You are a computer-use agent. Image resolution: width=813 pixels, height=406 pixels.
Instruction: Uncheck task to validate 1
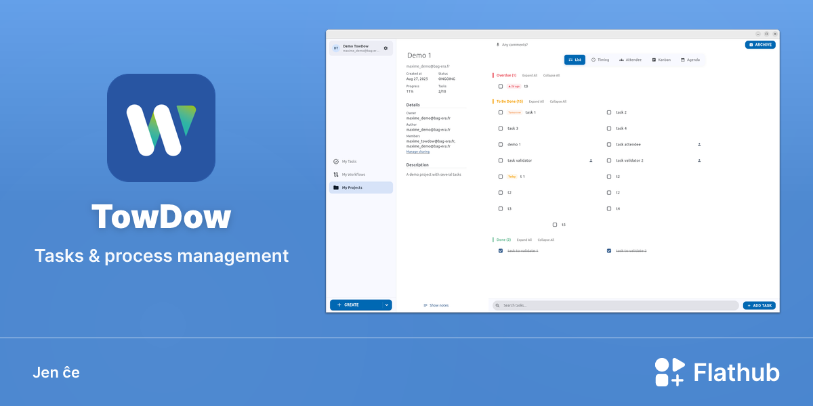click(x=501, y=251)
